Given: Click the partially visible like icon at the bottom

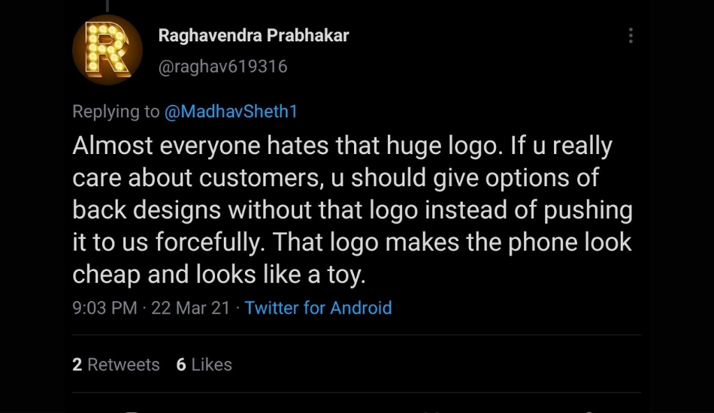Looking at the screenshot, I should [435, 411].
